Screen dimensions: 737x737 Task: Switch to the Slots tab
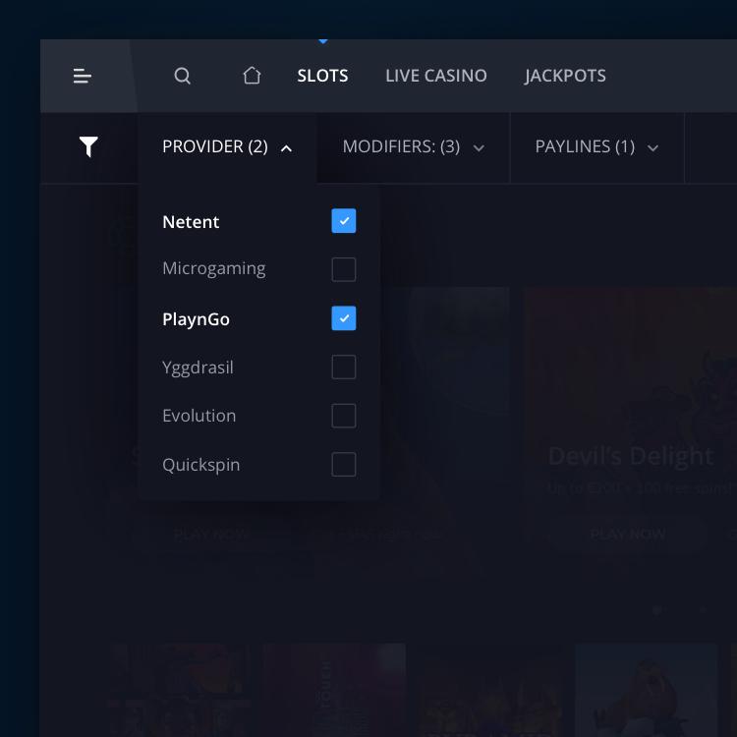click(322, 76)
